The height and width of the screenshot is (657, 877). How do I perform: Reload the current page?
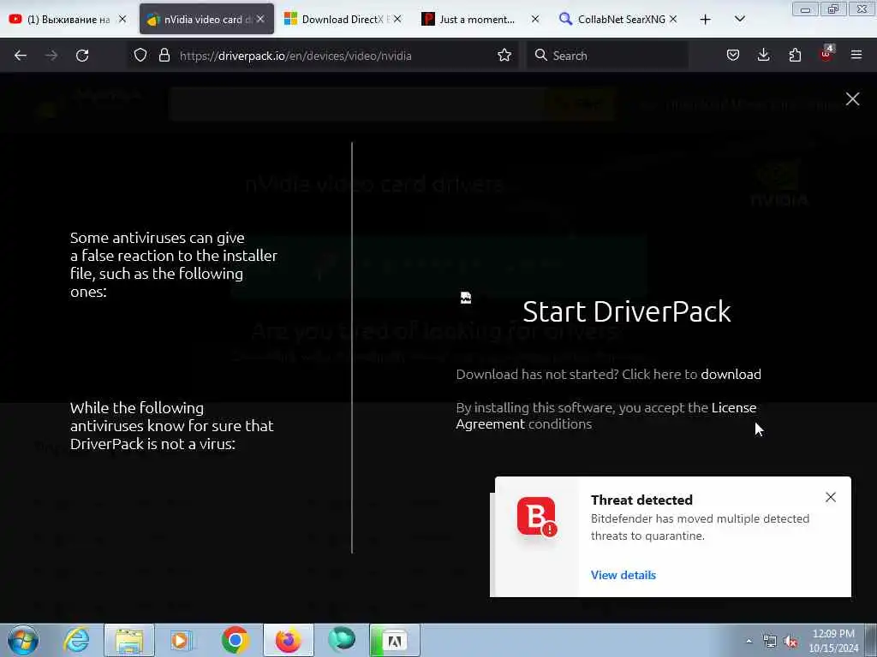point(82,56)
